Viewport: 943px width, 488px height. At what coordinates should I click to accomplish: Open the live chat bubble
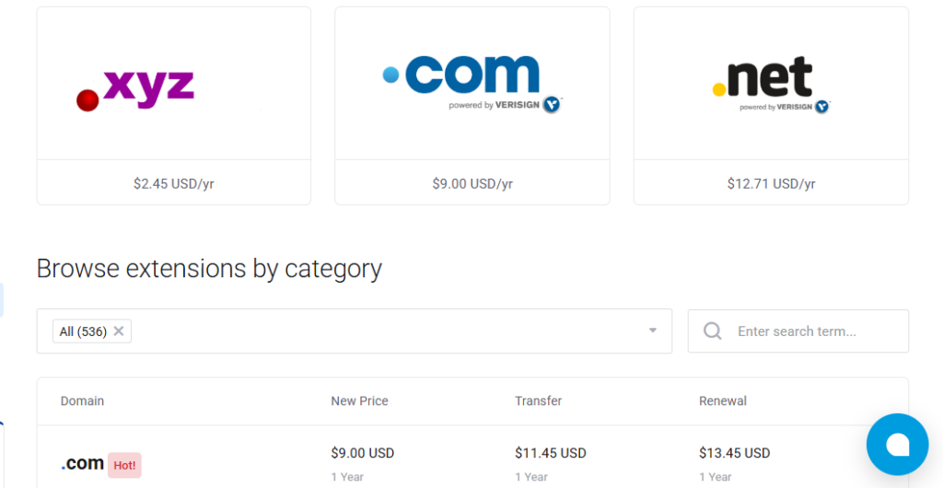[896, 444]
